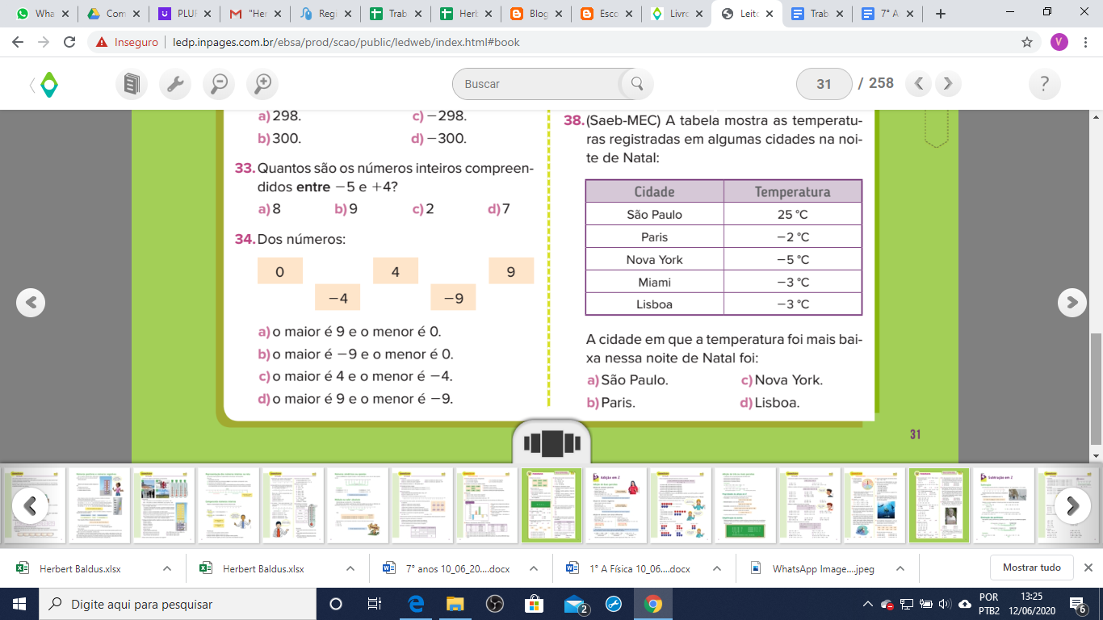The image size is (1103, 620).
Task: Open the help question mark button
Action: tap(1045, 83)
